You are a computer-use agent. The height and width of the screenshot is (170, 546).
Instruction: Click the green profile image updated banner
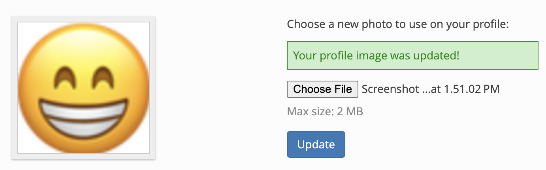point(412,55)
